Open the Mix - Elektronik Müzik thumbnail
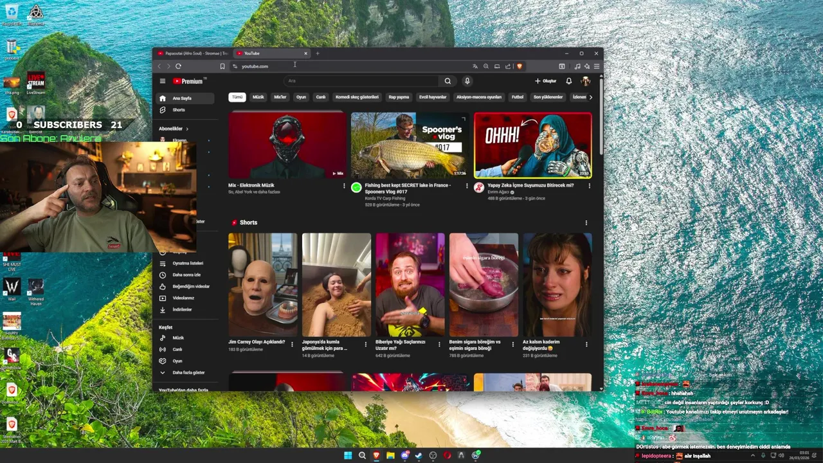 point(287,145)
